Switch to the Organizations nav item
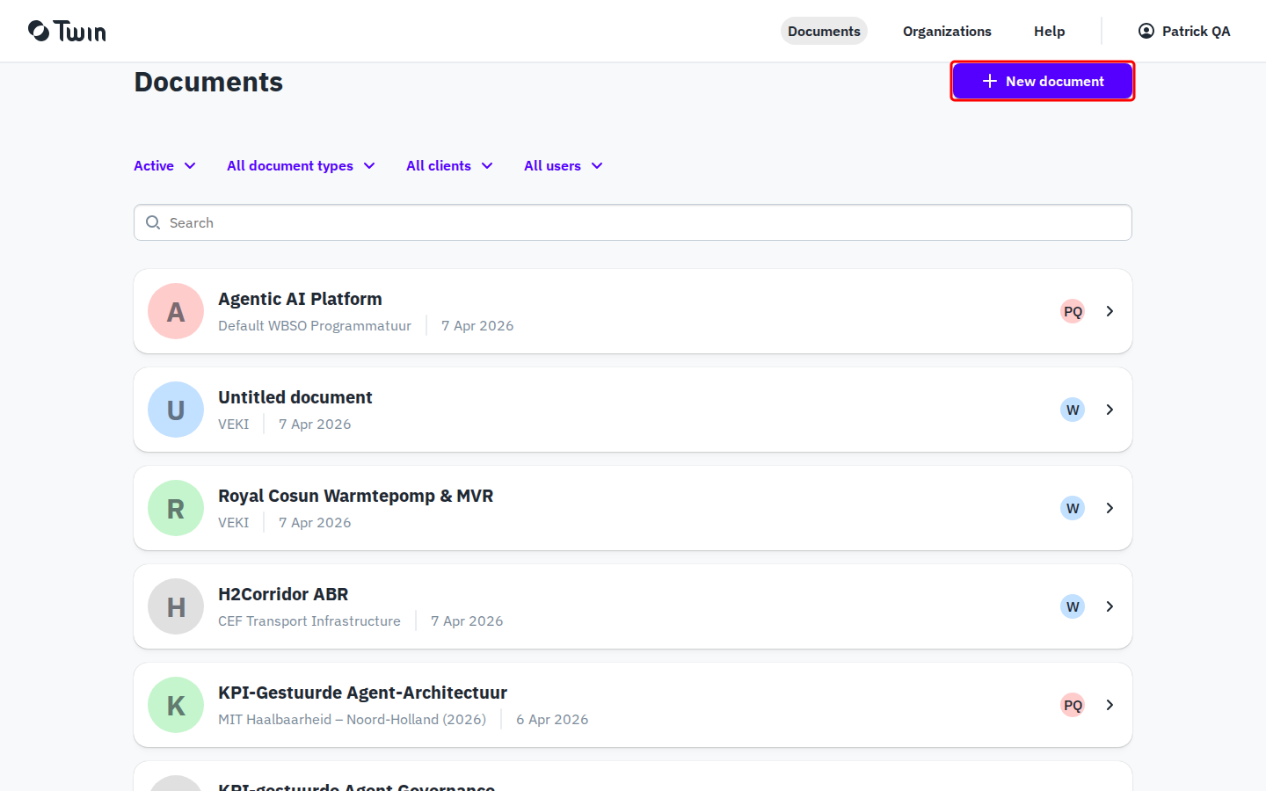This screenshot has width=1266, height=791. [947, 31]
